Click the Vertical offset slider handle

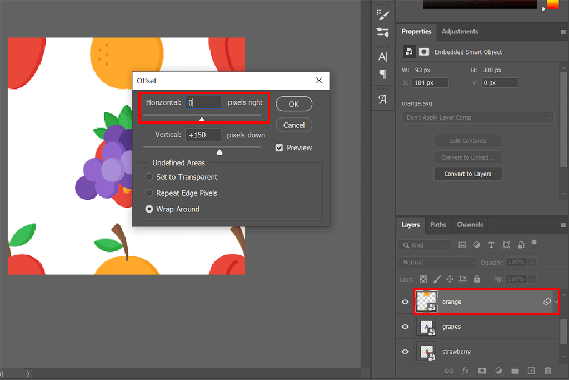tap(219, 152)
